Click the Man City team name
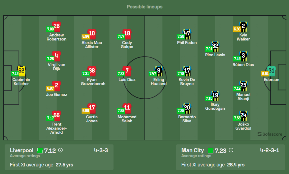The width and height of the screenshot is (289, 174). pos(192,150)
